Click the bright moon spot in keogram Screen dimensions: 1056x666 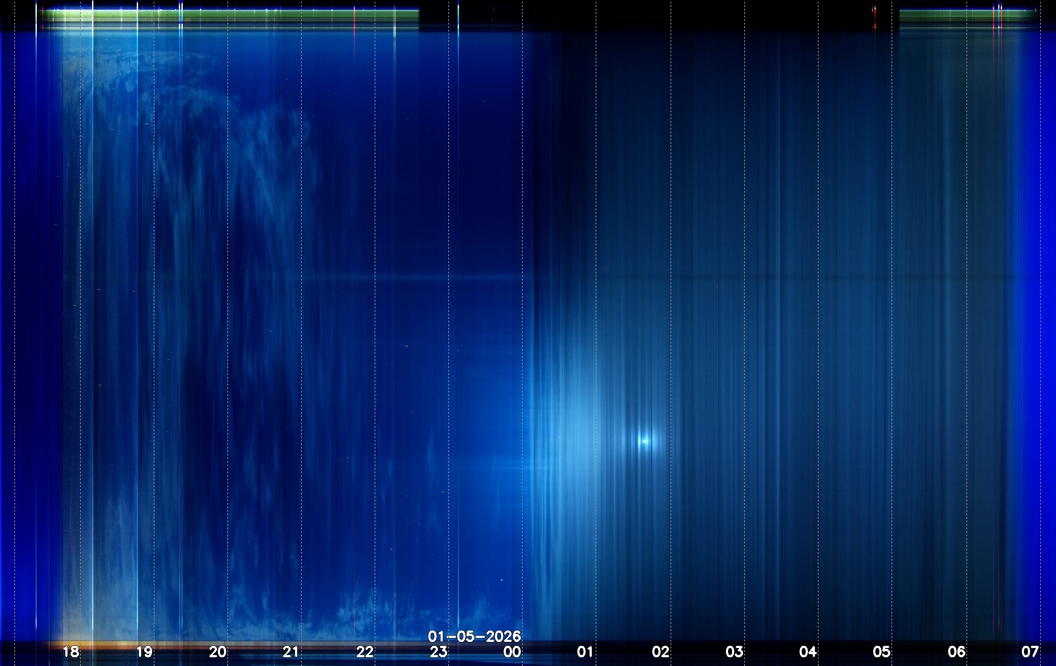pos(645,441)
